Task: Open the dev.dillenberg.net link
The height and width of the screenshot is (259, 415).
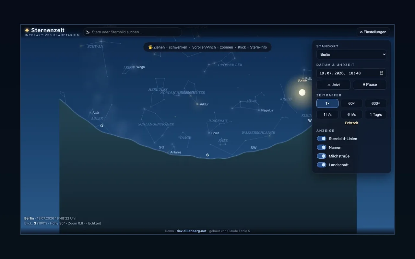Action: tap(191, 231)
